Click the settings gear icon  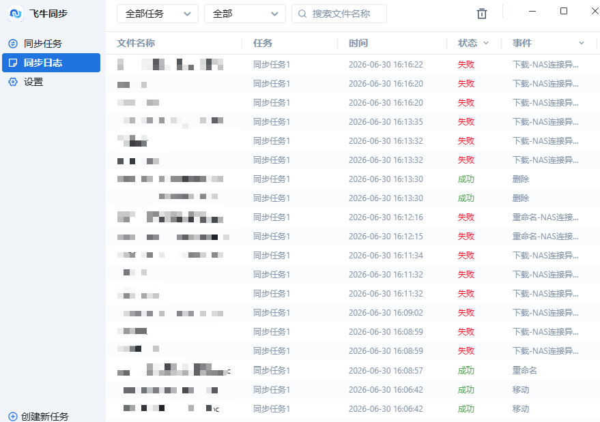coord(13,82)
